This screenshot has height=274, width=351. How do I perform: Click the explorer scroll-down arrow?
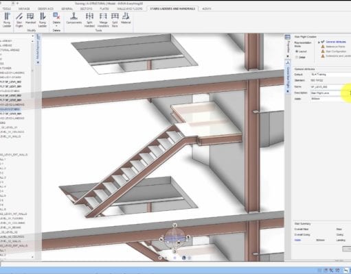(x=32, y=257)
